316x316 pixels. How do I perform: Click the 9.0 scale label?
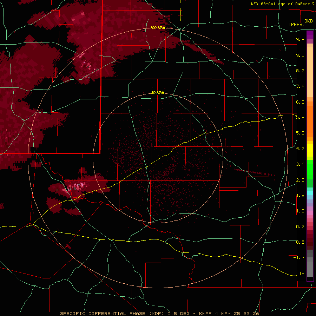coord(300,55)
